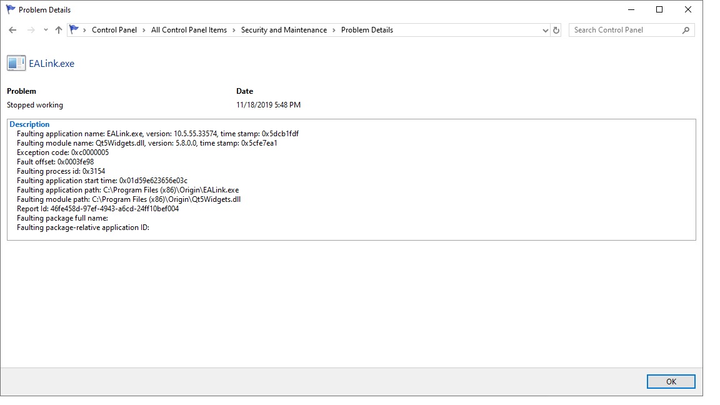Click the magnifier icon in search box
720x405 pixels.
point(686,30)
